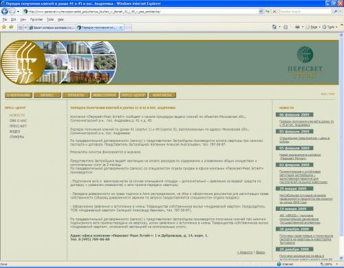Expand the tab list dropdown arrow
The image size is (344, 268).
[x=25, y=28]
